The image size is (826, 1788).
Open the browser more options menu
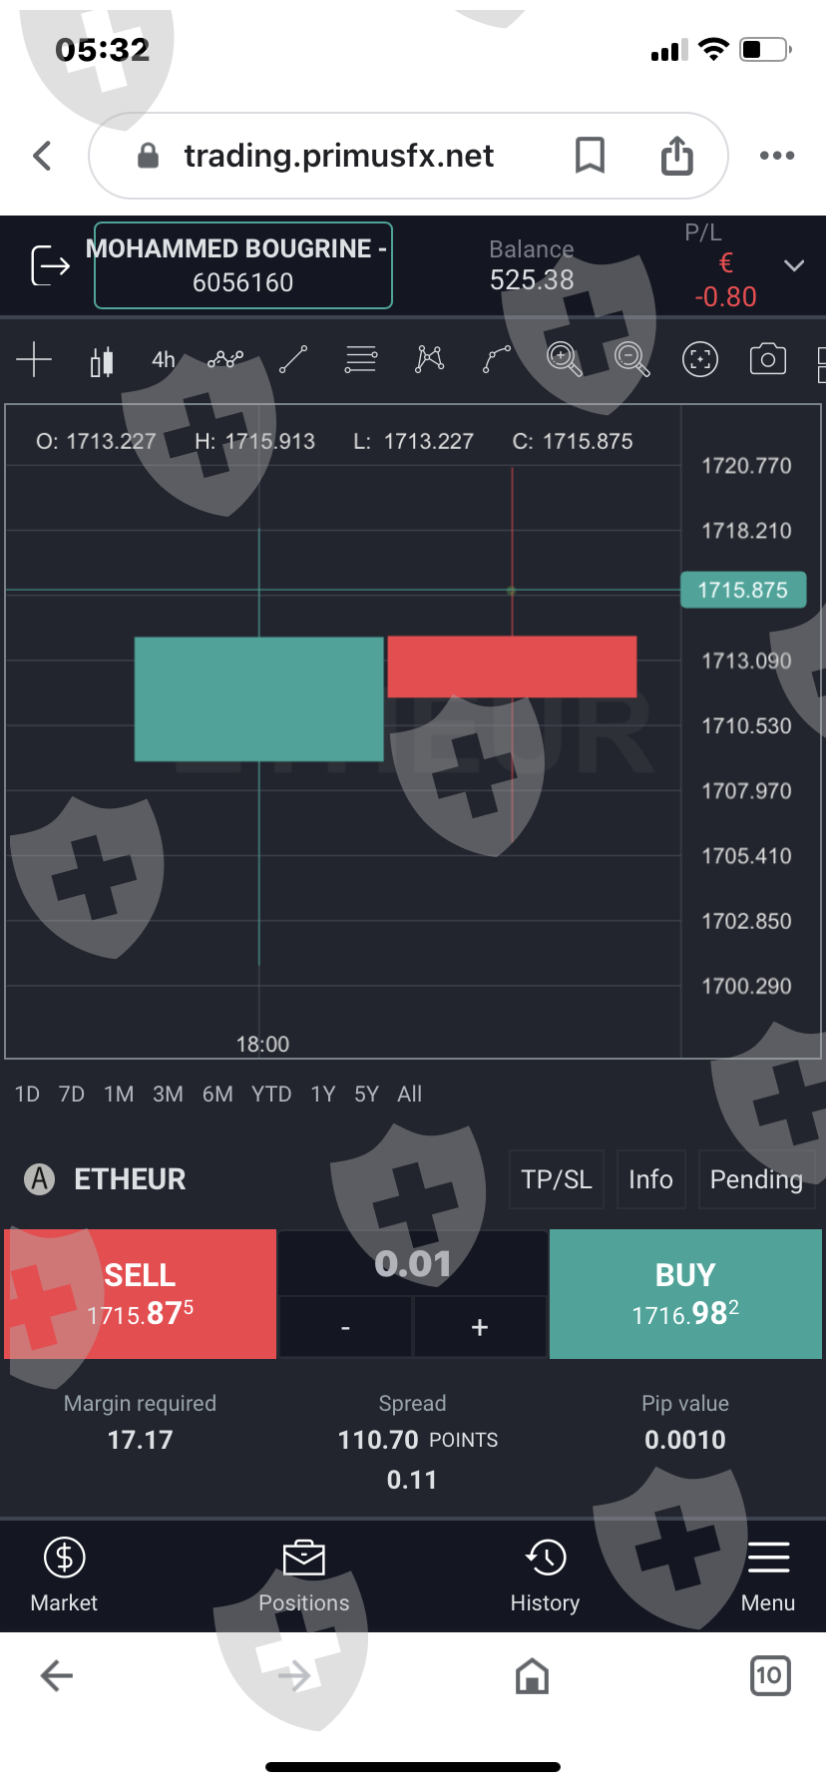point(776,156)
